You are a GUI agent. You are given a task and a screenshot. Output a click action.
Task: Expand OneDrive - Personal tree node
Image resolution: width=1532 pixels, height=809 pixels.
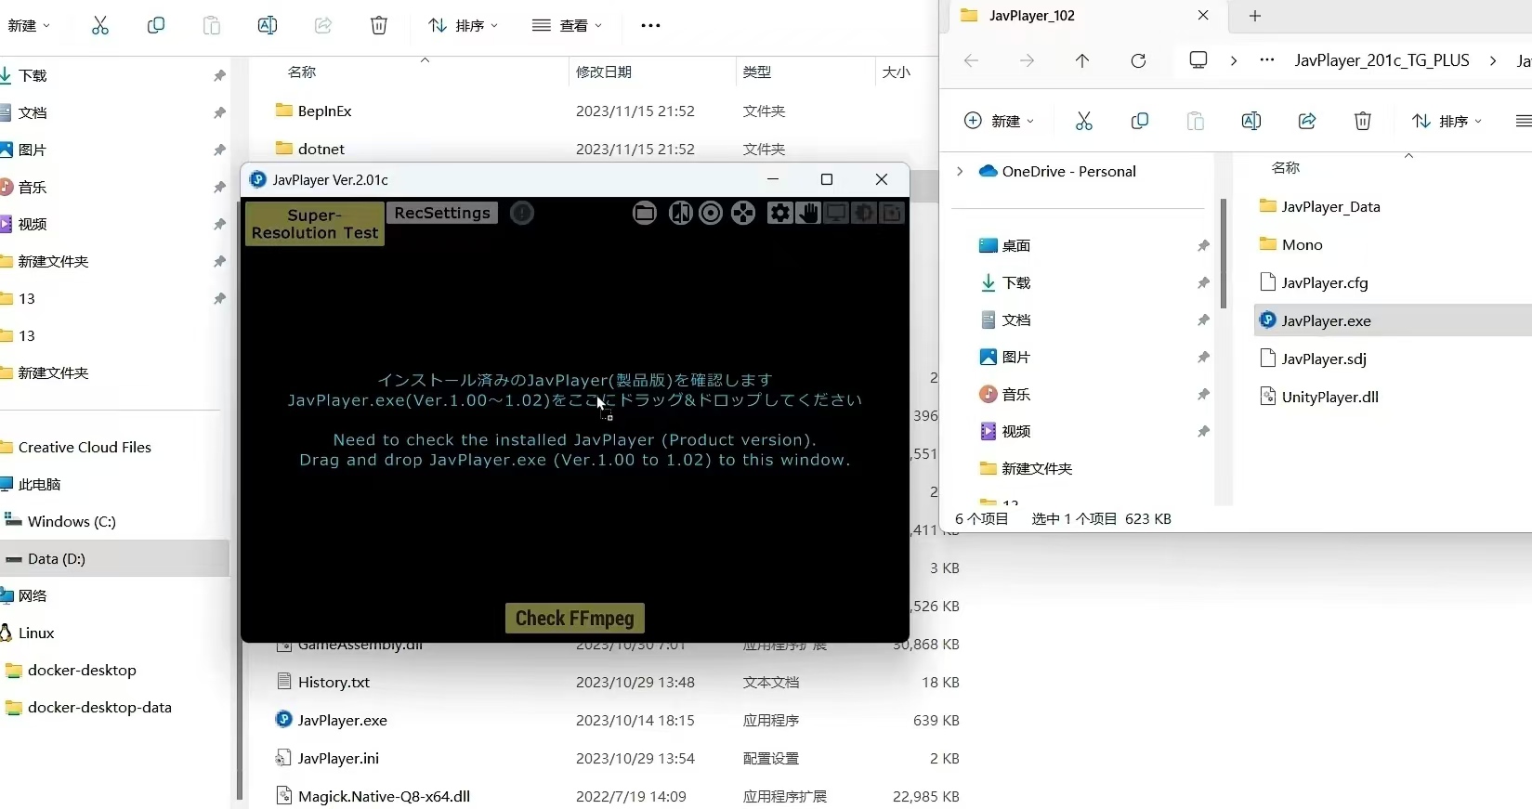[960, 171]
